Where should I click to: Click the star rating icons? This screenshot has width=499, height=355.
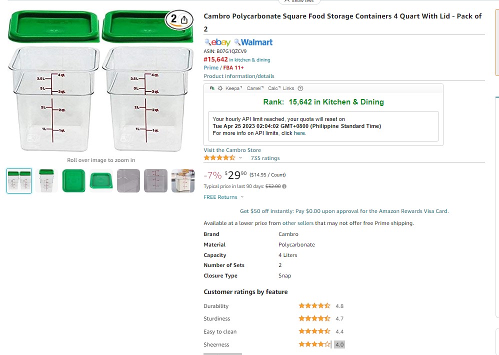pyautogui.click(x=219, y=158)
